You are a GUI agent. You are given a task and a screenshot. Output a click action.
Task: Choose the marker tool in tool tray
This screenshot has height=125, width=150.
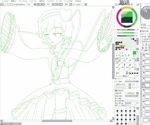pyautogui.click(x=134, y=64)
